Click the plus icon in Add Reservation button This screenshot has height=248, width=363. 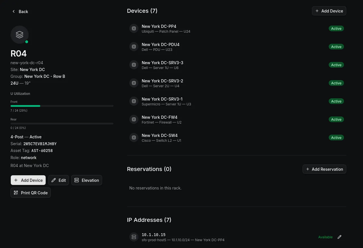pos(308,169)
